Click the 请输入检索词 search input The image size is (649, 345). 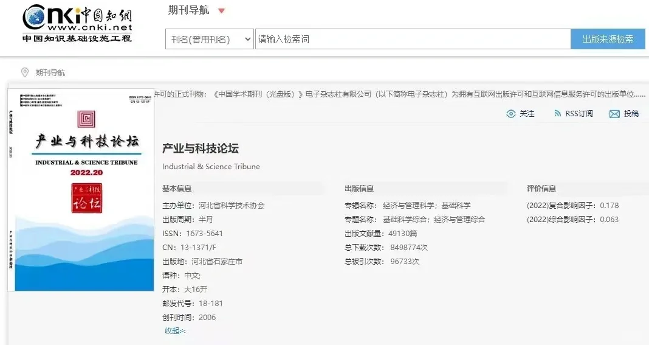click(x=413, y=39)
